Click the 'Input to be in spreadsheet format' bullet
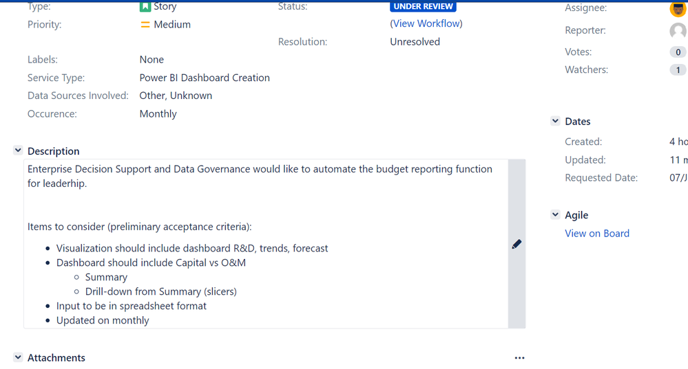Screen dimensions: 688x369 (x=131, y=306)
